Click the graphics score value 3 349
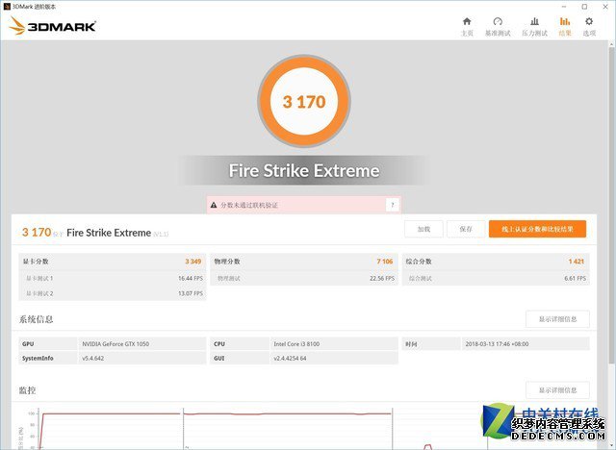The width and height of the screenshot is (616, 450). 193,262
